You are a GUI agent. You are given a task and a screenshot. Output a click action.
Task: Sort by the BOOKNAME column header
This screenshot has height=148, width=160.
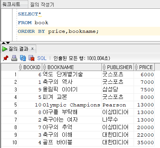[x=72, y=67]
